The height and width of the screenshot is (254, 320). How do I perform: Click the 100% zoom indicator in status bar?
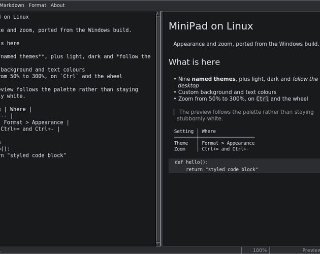pyautogui.click(x=260, y=250)
